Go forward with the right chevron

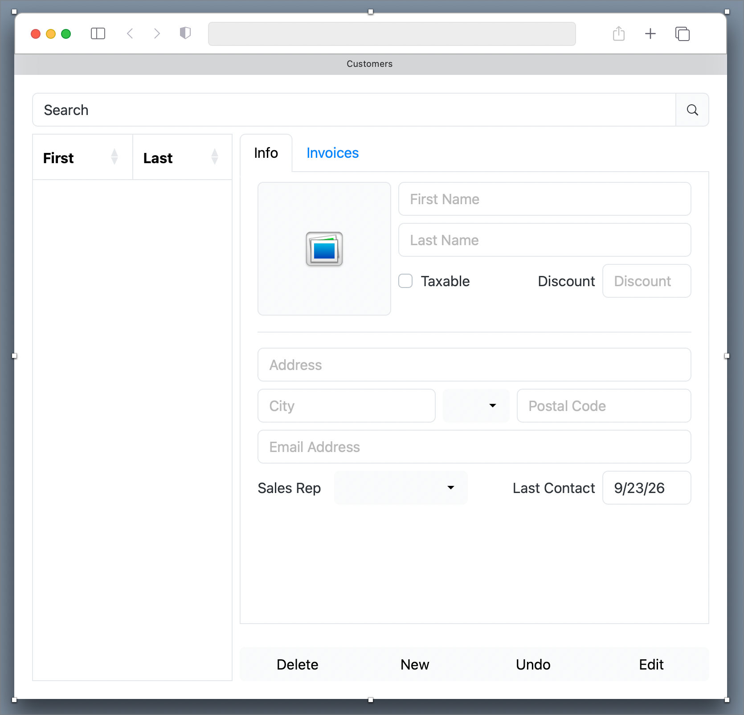tap(157, 33)
